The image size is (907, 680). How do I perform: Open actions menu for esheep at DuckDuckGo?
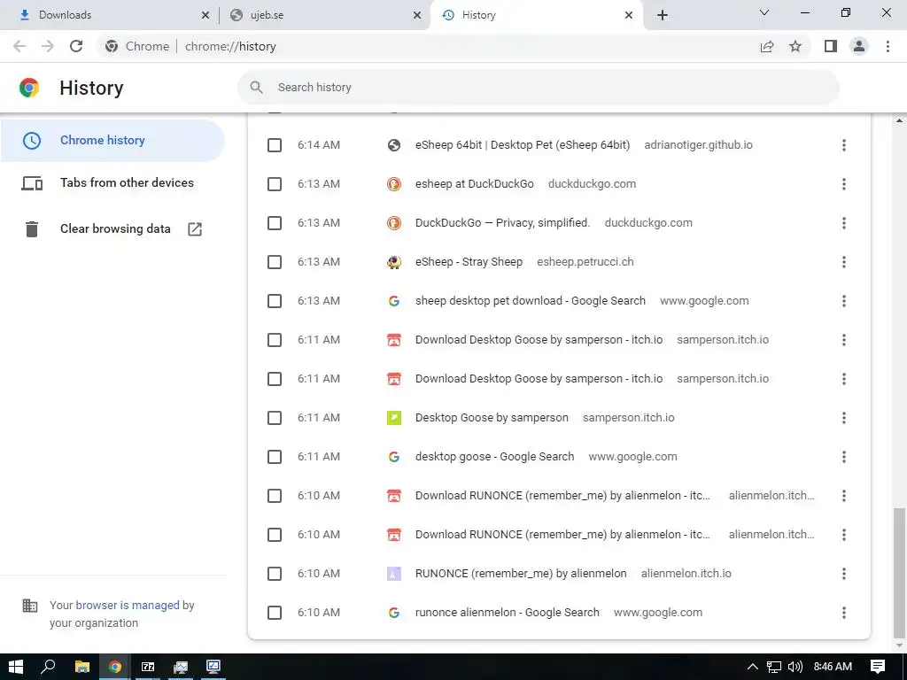point(844,184)
